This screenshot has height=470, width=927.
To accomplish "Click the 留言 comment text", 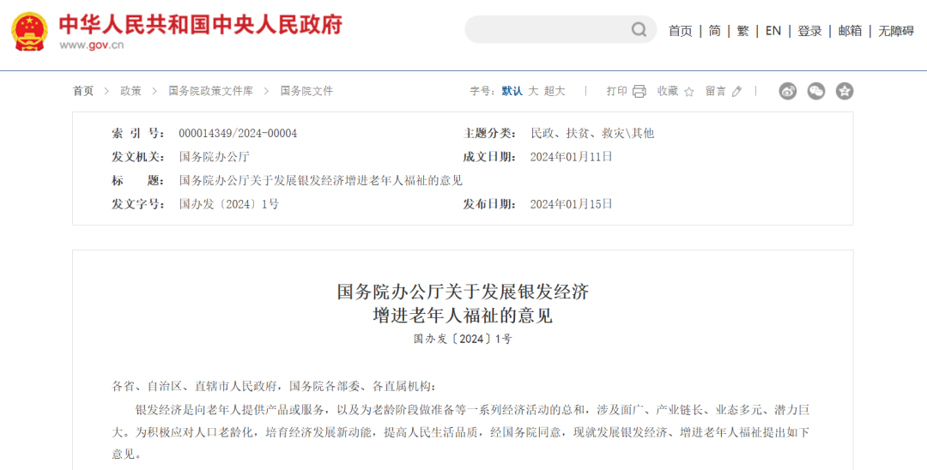I will [x=715, y=91].
